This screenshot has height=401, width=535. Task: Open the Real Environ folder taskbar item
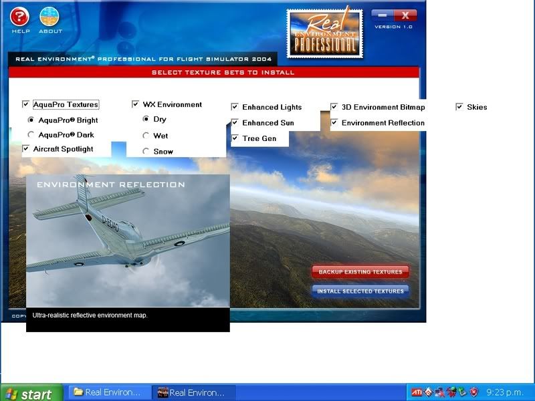click(x=107, y=392)
